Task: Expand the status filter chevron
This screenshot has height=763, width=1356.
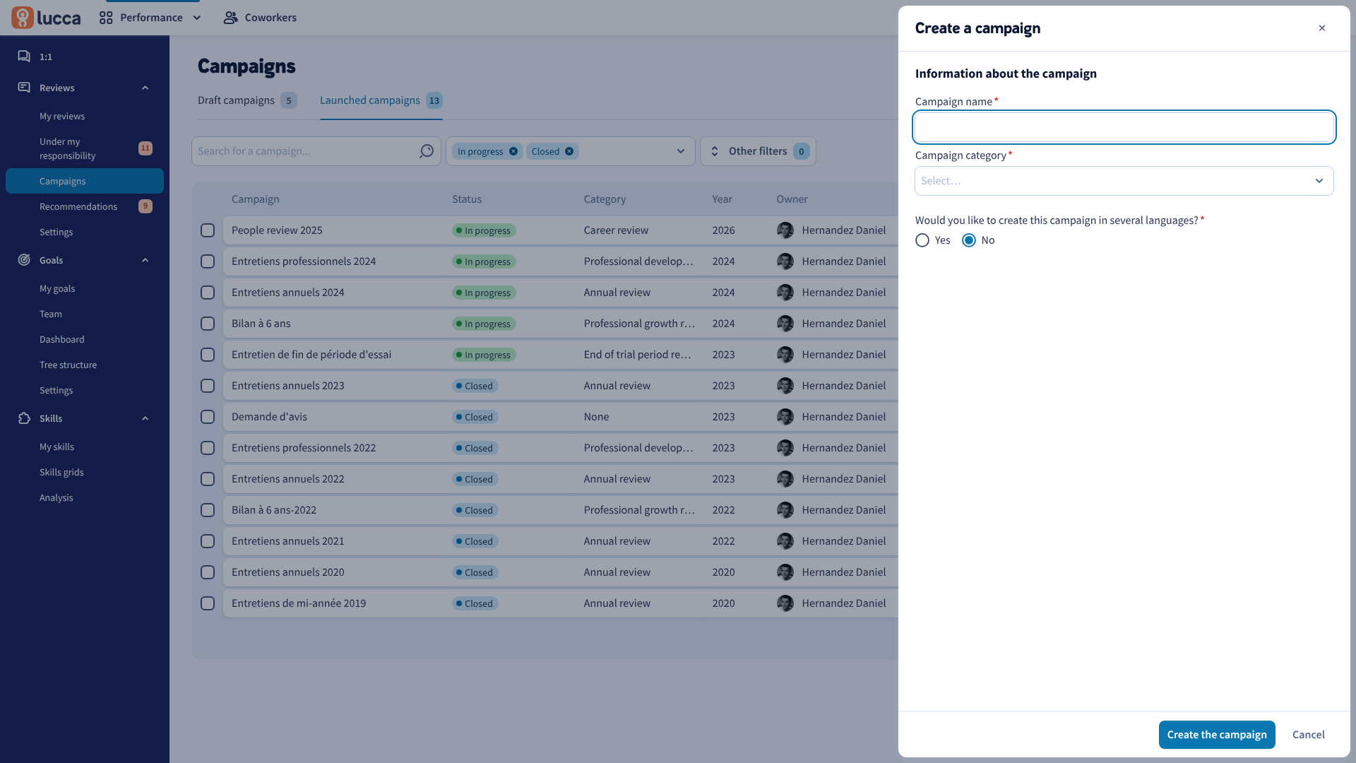Action: click(680, 151)
